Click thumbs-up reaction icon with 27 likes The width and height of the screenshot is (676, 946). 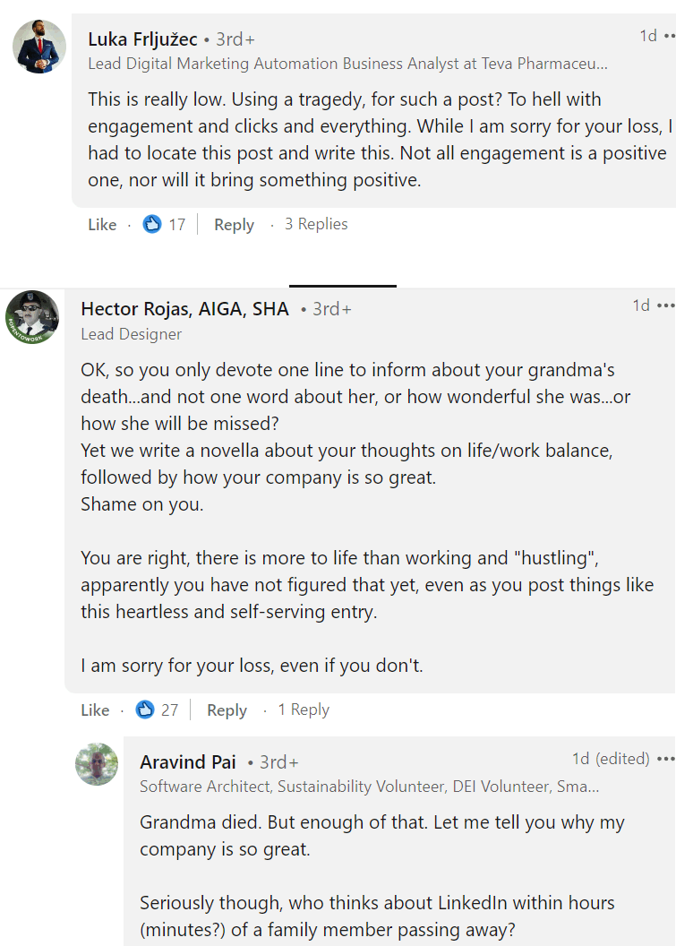pos(145,710)
